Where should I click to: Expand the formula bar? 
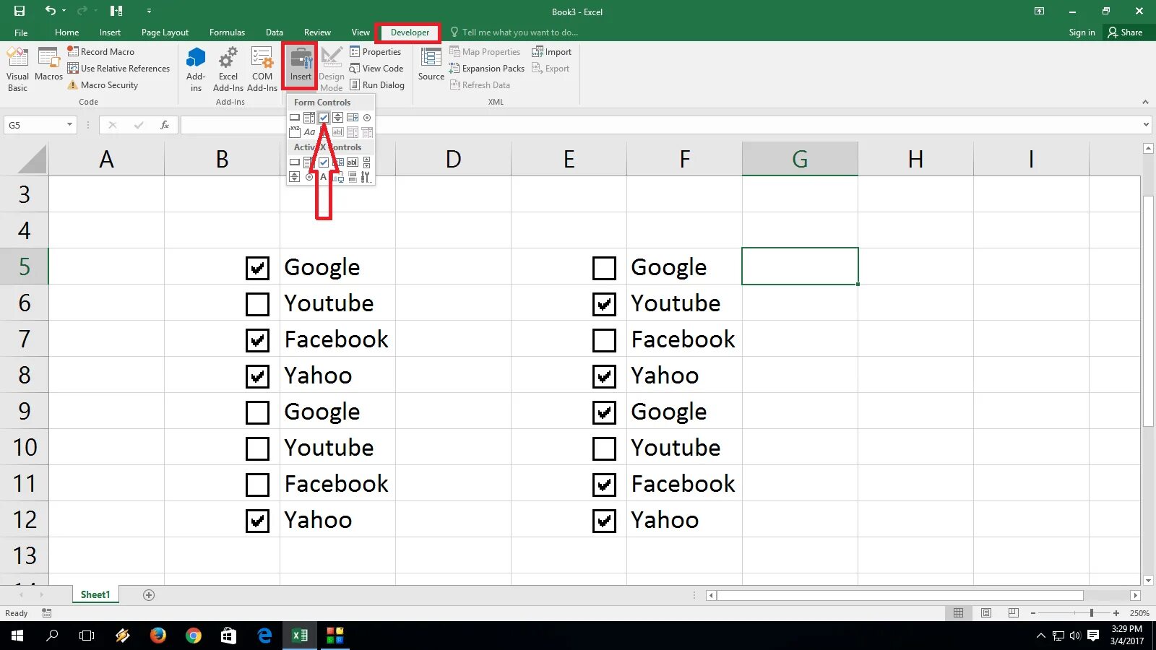[x=1146, y=125]
